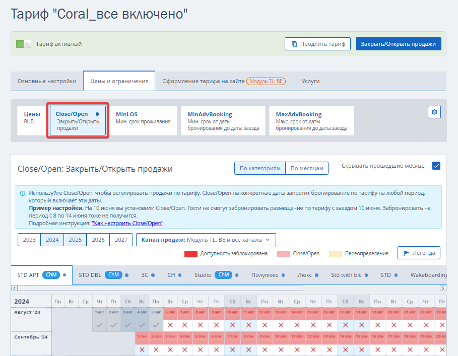Open the "Канал продаж" dropdown
Viewport: 458px width, 356px height.
tap(206, 240)
